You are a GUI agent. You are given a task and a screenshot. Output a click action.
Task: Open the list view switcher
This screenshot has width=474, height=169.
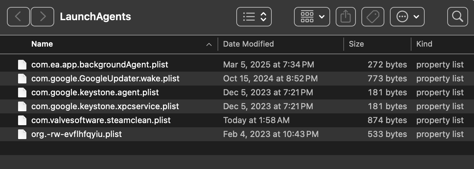point(254,17)
